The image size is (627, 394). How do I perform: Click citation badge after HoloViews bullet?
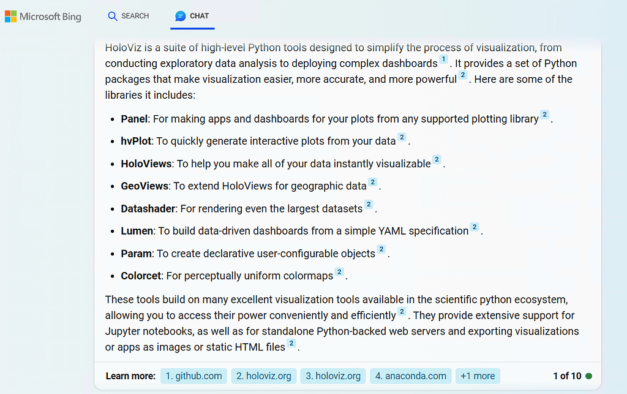click(x=436, y=159)
